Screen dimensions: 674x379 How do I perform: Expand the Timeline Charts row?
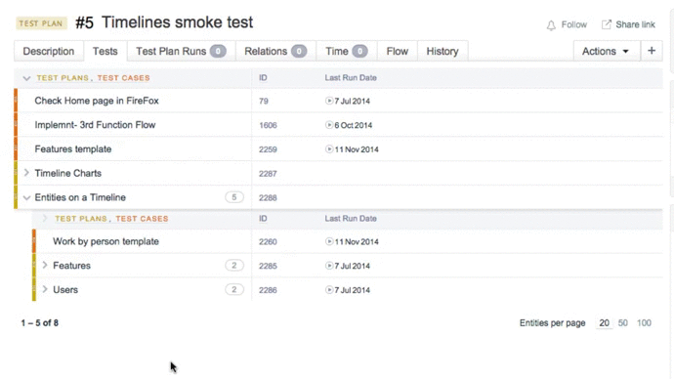(26, 173)
